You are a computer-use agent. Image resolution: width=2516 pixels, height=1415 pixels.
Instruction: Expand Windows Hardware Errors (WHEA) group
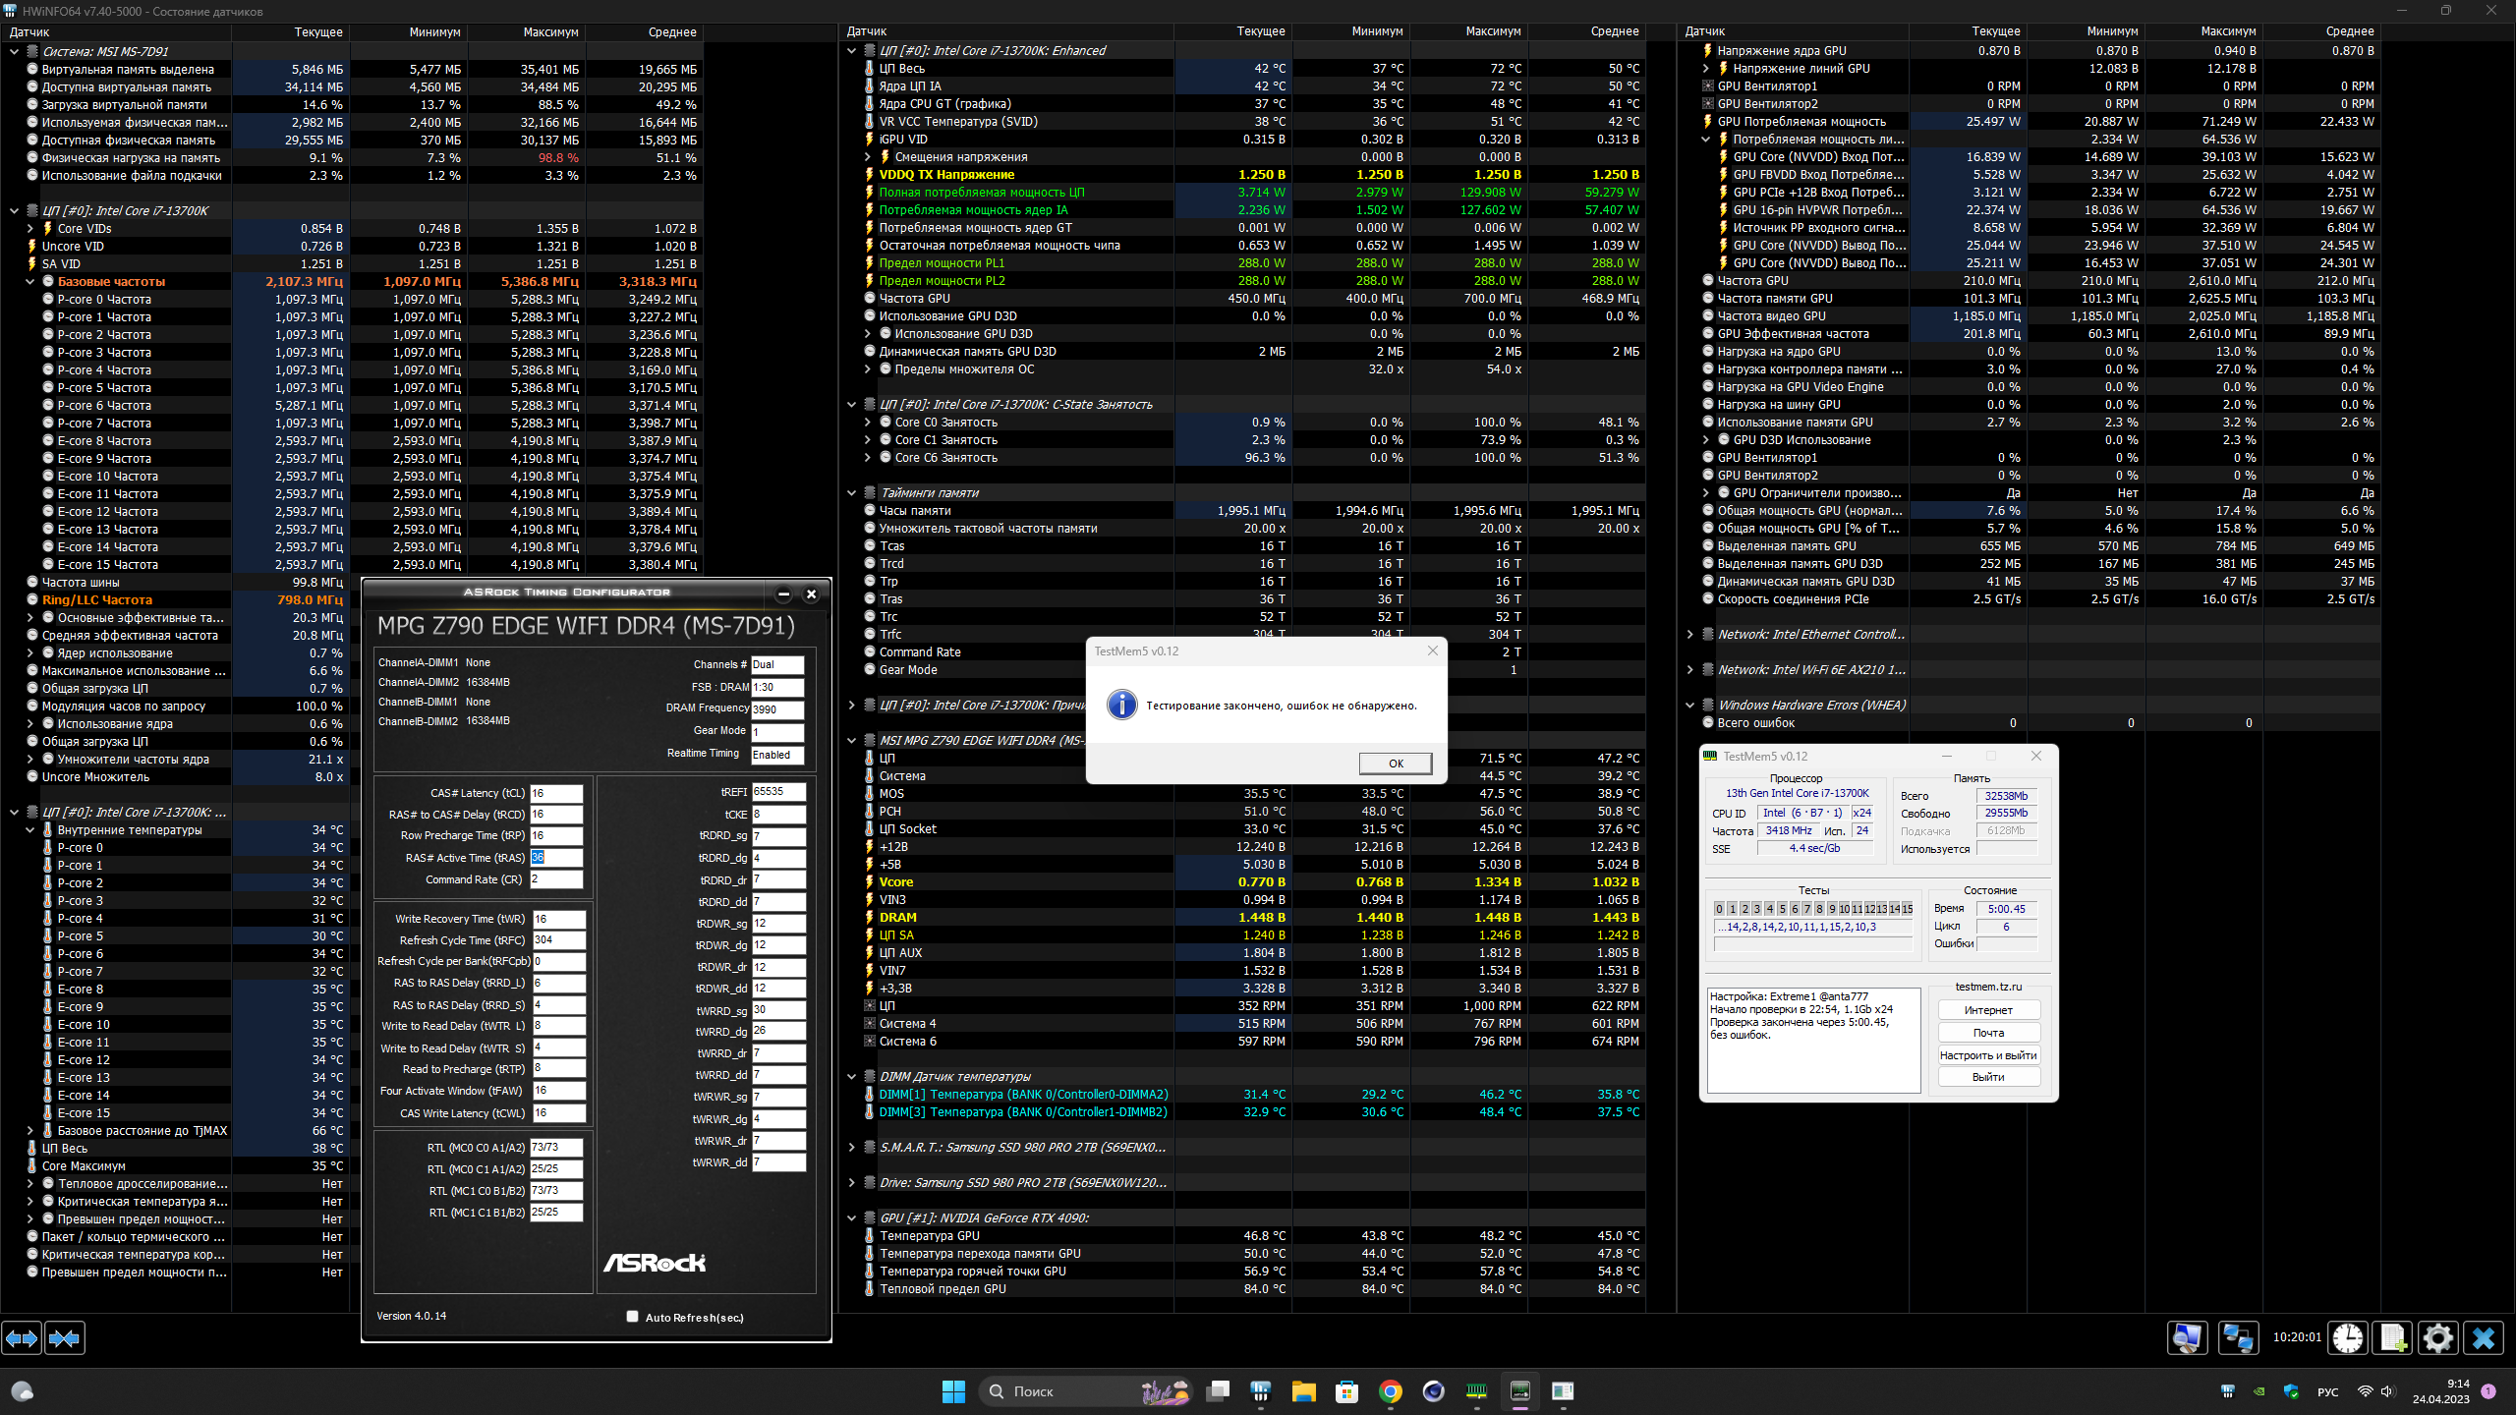pyautogui.click(x=1690, y=705)
